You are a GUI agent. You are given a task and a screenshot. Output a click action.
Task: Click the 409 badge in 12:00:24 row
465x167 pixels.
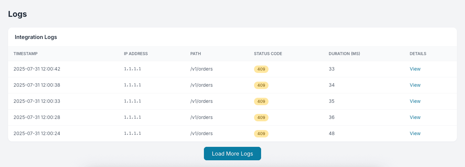[x=261, y=134]
